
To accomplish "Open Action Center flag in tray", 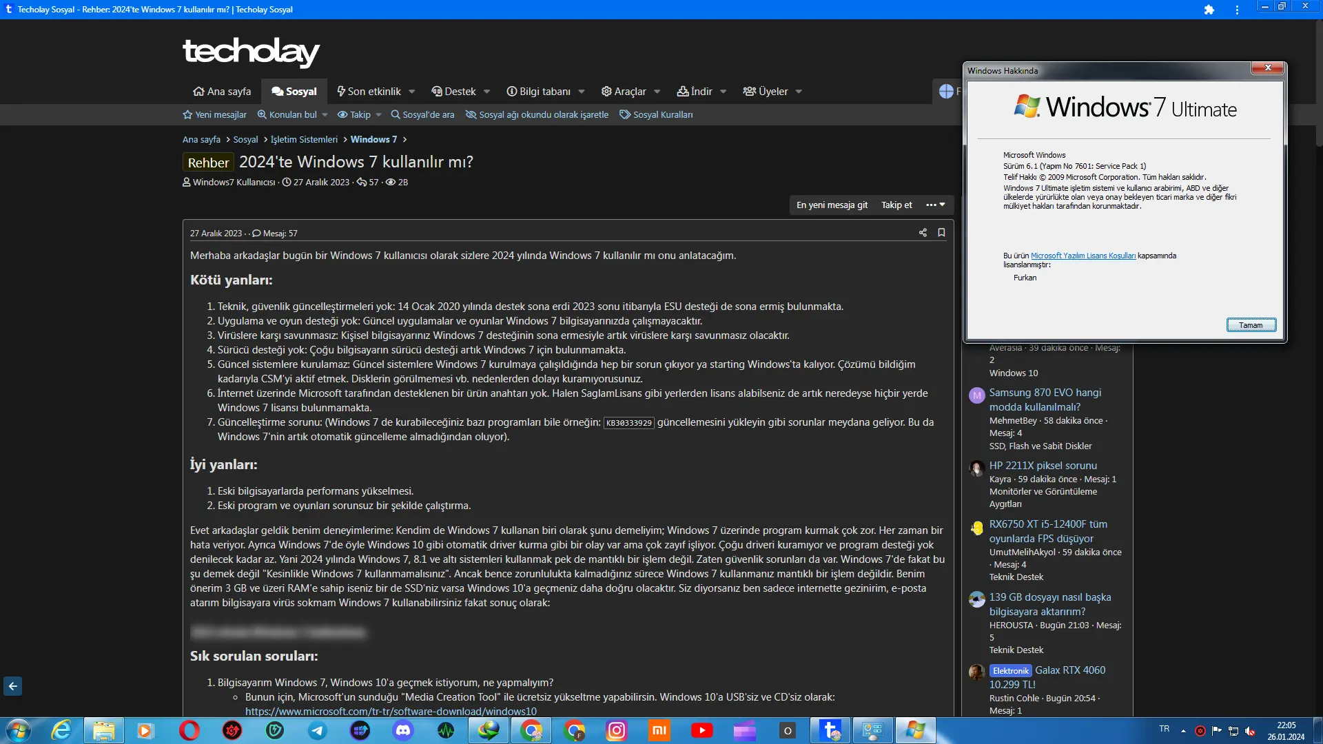I will pos(1217,731).
